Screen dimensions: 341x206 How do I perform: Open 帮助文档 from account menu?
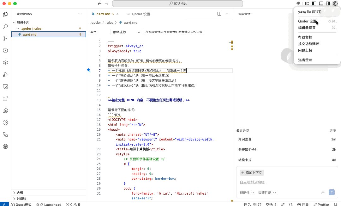[317, 37]
